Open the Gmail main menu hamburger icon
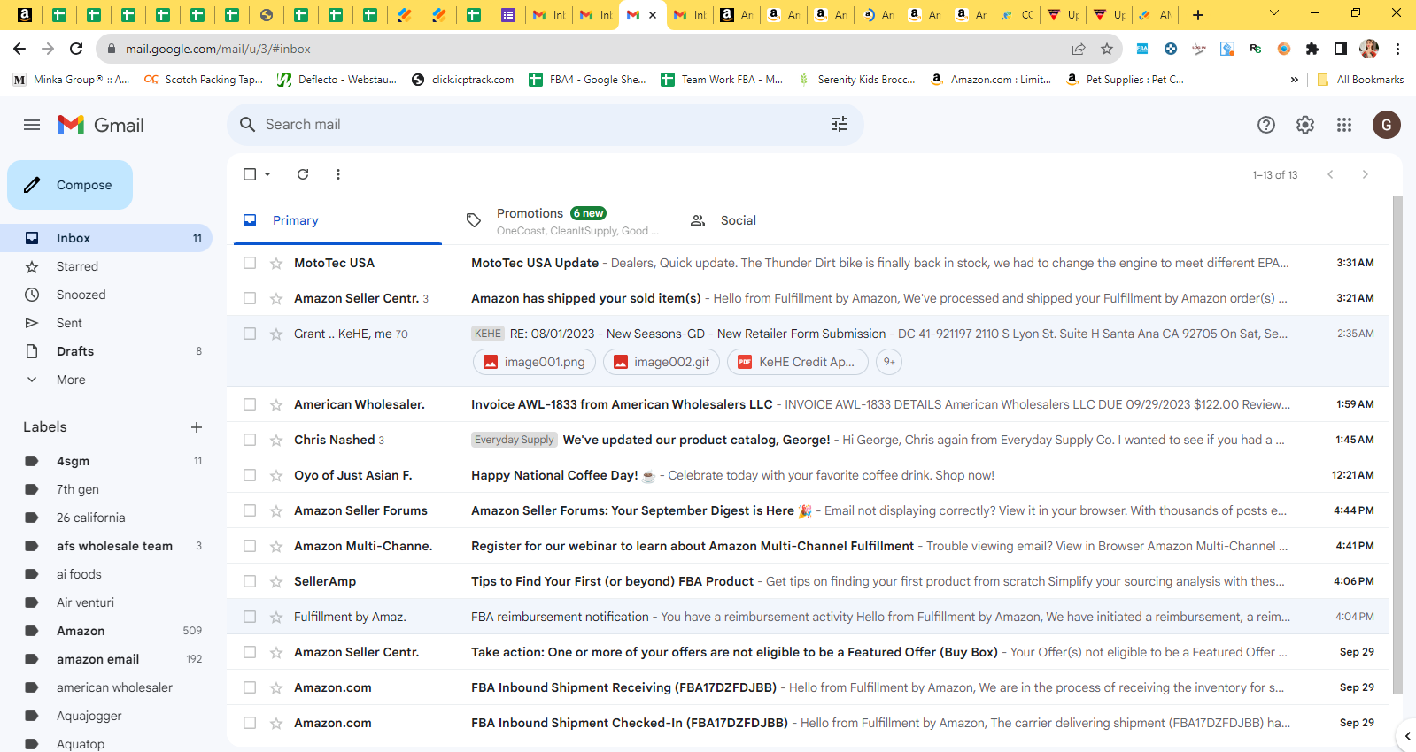This screenshot has width=1416, height=752. pyautogui.click(x=32, y=125)
